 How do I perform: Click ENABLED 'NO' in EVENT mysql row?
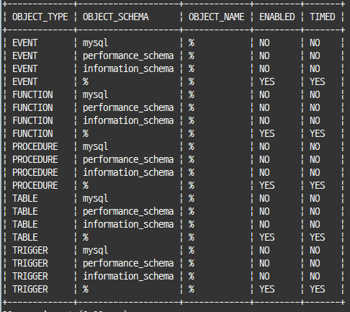[264, 43]
